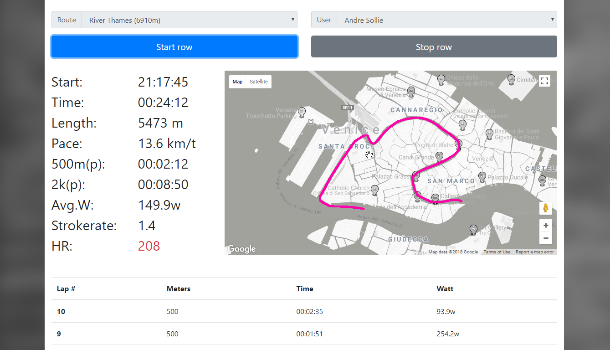Switch back to Map view
This screenshot has width=610, height=350.
click(237, 82)
